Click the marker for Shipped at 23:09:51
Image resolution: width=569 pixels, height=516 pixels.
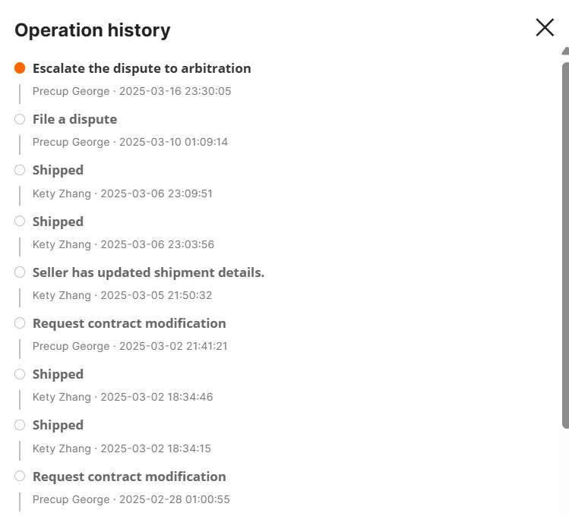(20, 170)
